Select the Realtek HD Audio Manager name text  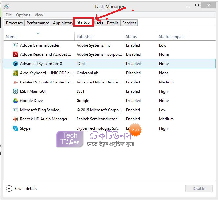coord(44,119)
